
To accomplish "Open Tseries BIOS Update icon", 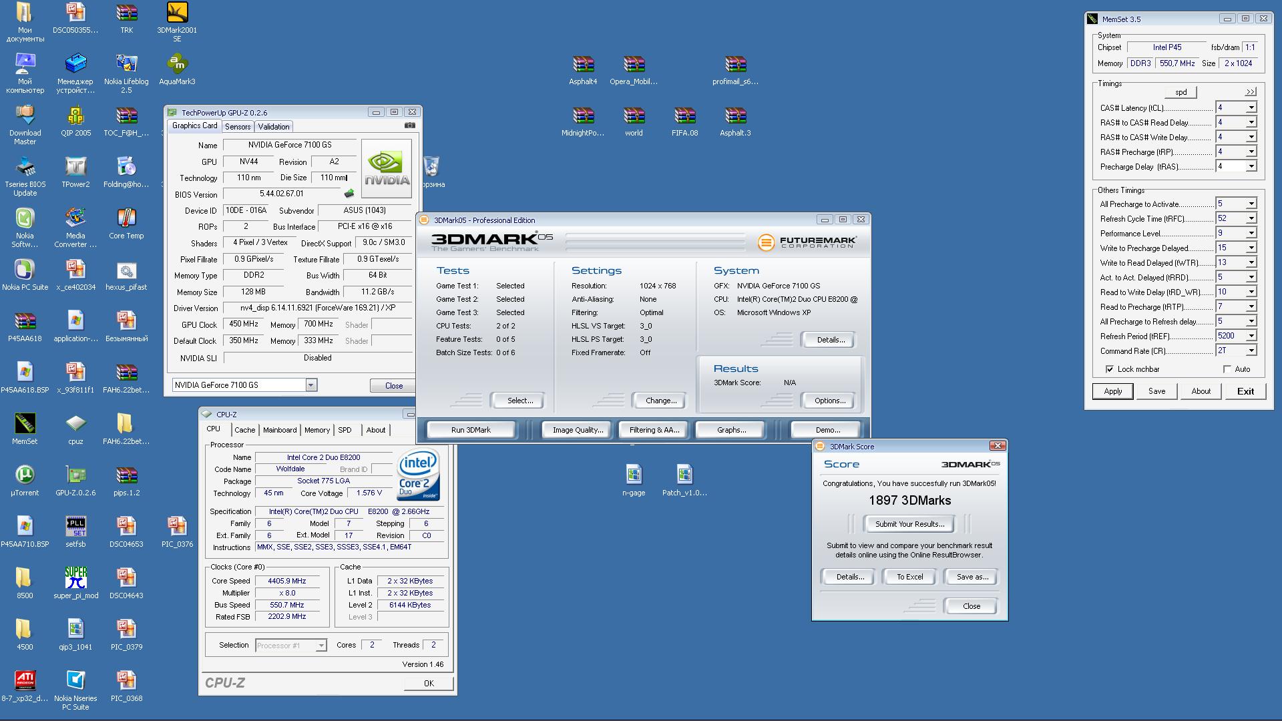I will click(25, 177).
